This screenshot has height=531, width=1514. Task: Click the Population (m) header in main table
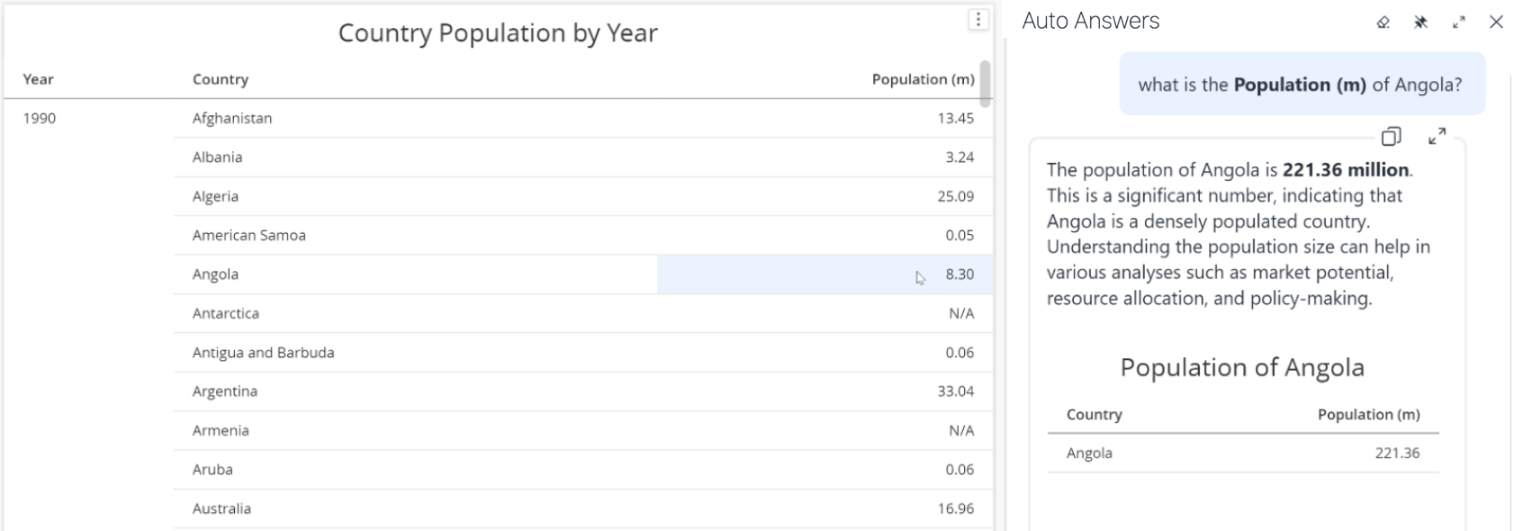pos(923,79)
